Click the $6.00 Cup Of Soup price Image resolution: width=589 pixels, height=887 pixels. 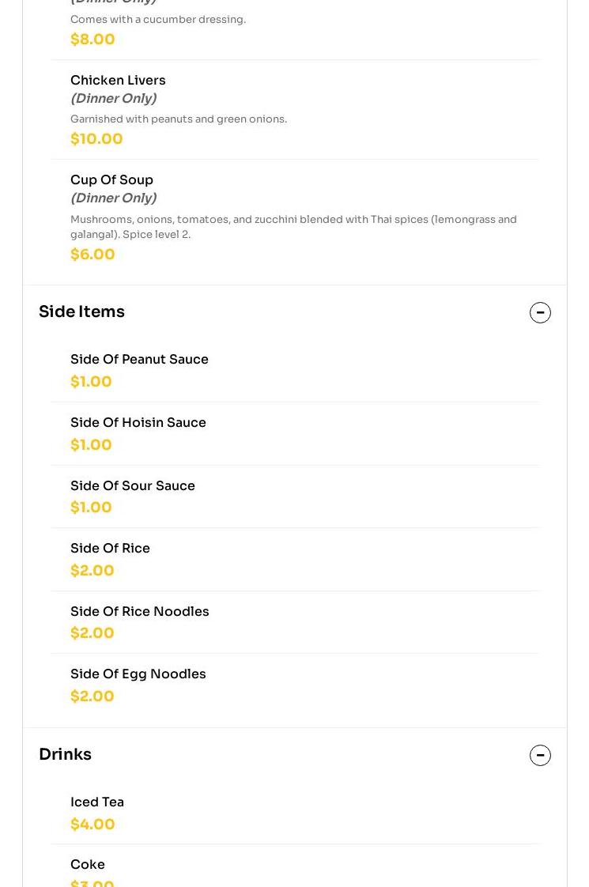(x=93, y=255)
